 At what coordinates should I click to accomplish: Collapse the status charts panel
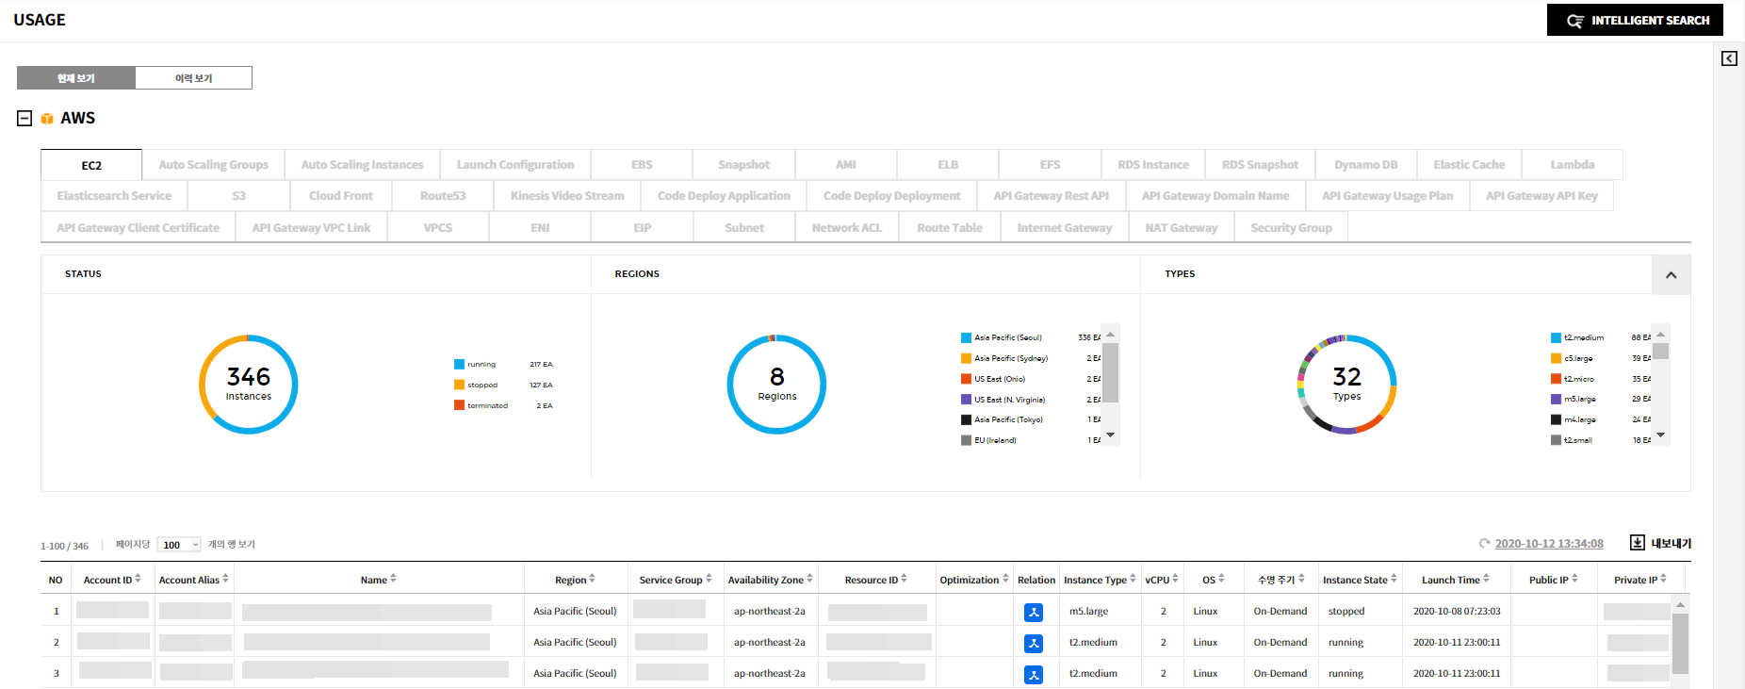[1671, 275]
